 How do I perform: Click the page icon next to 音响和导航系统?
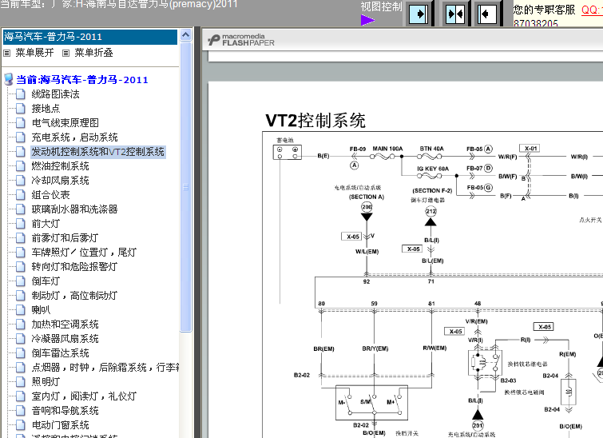[x=21, y=411]
